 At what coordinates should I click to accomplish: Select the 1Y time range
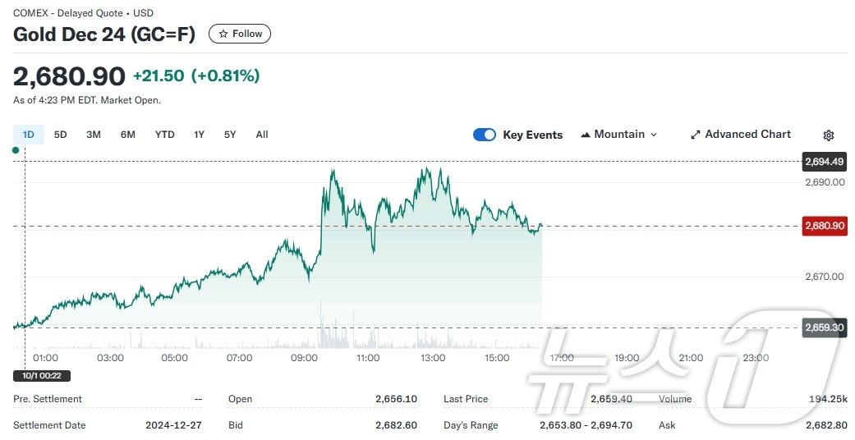[199, 135]
